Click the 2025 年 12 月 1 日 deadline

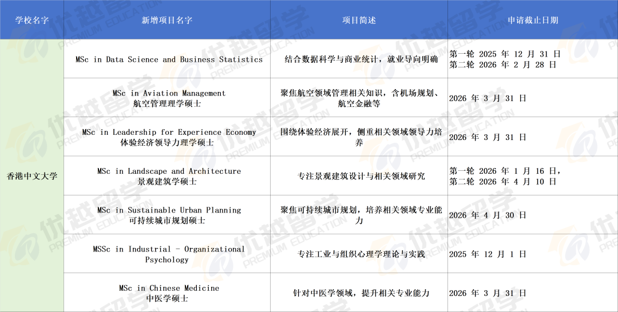(488, 254)
